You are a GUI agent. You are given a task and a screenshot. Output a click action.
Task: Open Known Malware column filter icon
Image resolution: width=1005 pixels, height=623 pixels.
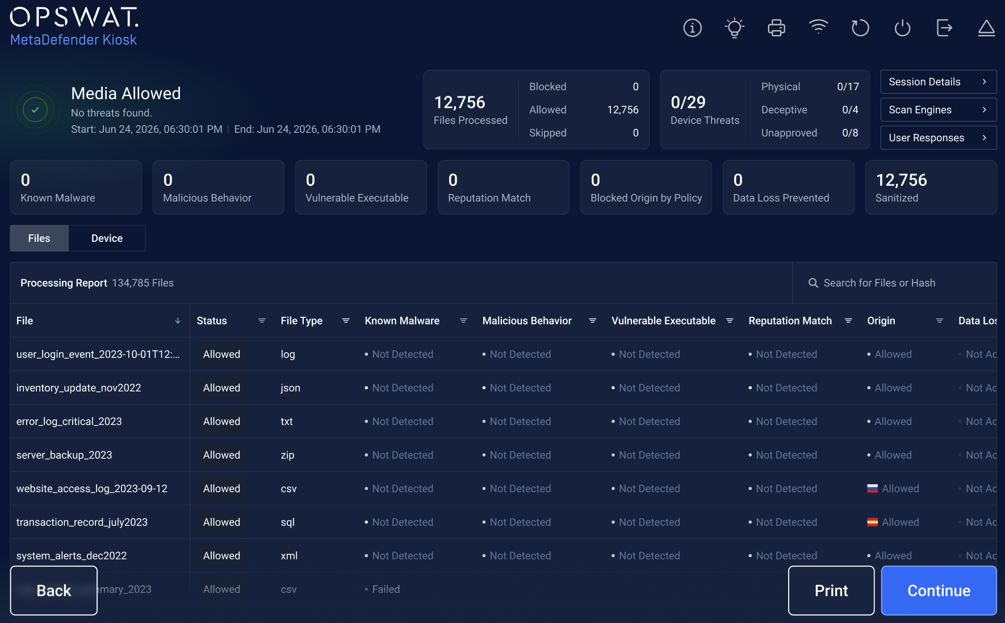(463, 321)
